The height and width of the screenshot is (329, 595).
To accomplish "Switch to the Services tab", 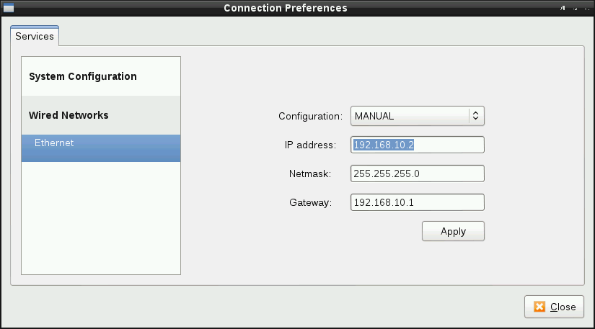I will tap(35, 36).
